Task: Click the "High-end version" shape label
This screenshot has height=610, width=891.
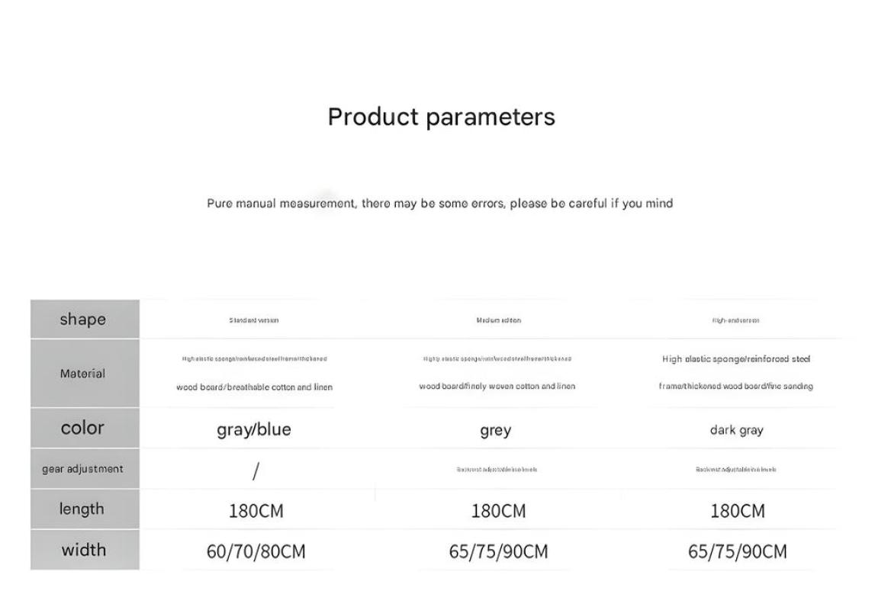Action: click(736, 320)
